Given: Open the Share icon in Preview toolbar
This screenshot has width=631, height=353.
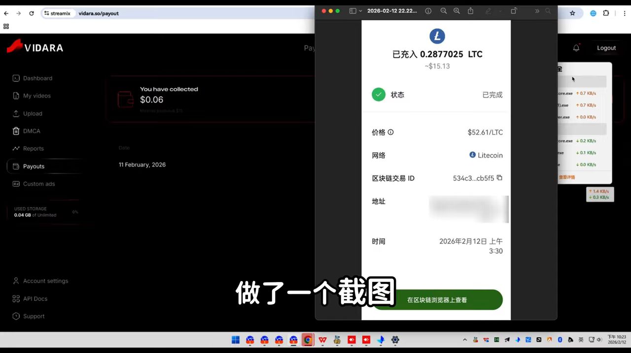Looking at the screenshot, I should pos(470,11).
